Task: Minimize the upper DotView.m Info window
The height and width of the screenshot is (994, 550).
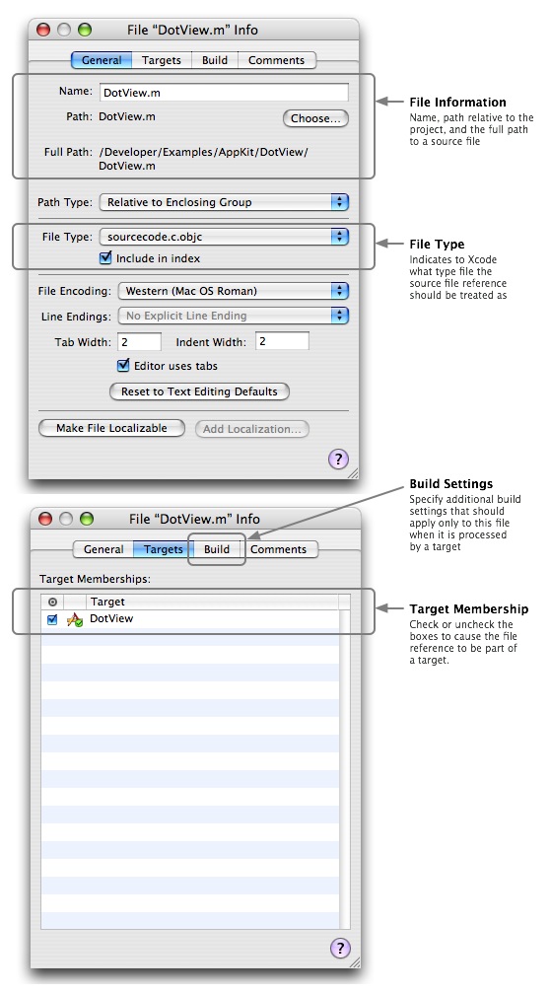Action: click(x=64, y=30)
